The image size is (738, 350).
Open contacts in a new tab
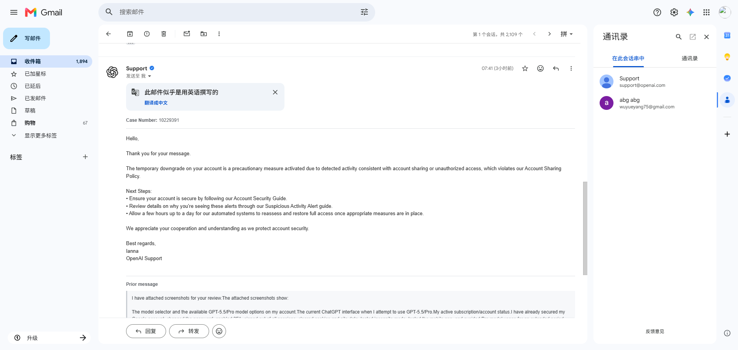tap(693, 37)
